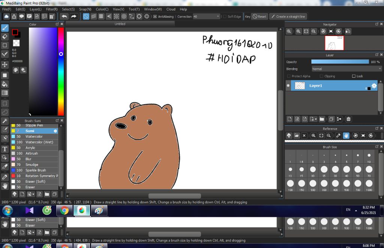Select the Text tool
This screenshot has height=248, width=384.
4,149
